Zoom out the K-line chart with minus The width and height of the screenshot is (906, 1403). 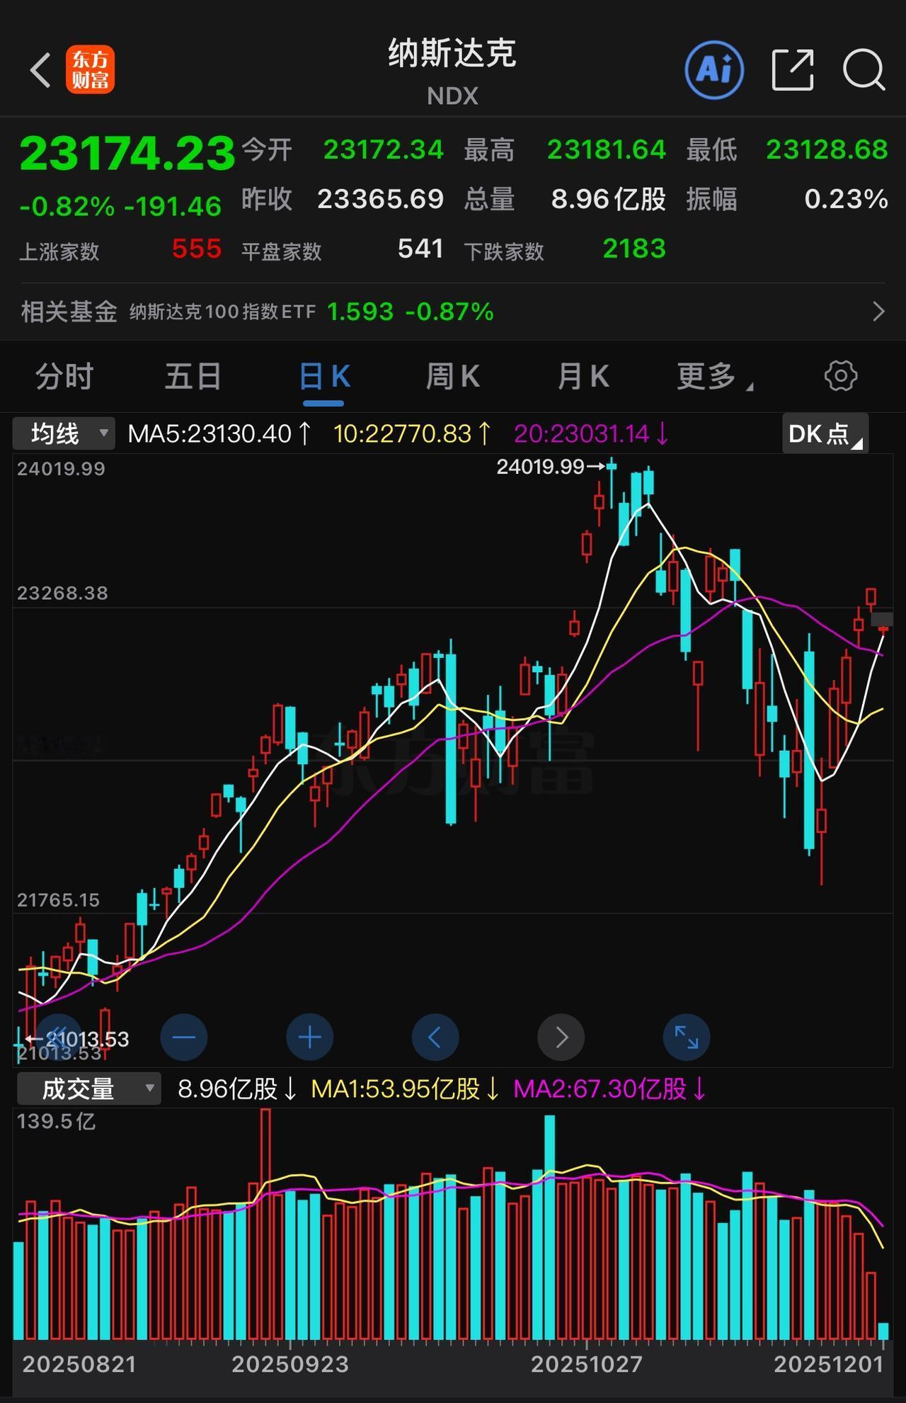coord(184,1038)
